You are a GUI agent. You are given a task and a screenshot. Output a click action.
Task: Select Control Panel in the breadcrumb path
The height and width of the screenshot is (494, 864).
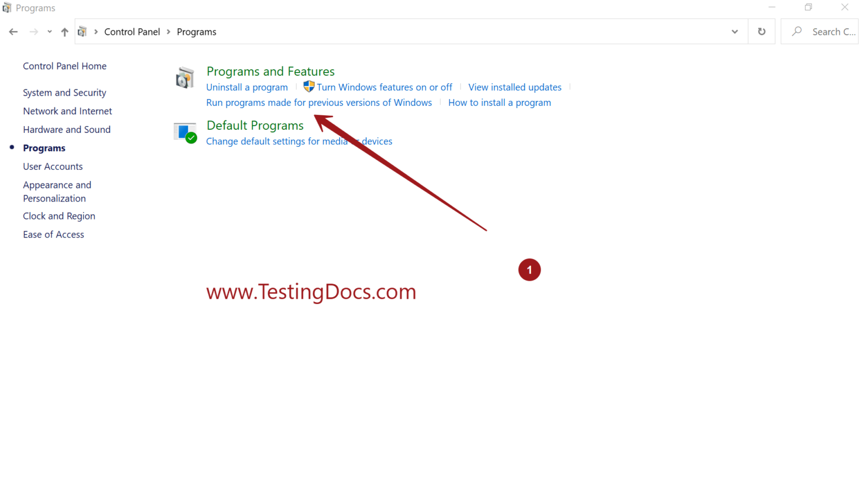coord(132,32)
